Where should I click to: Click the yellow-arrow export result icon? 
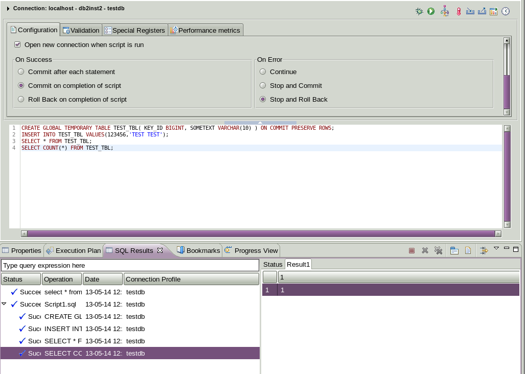tap(484, 250)
